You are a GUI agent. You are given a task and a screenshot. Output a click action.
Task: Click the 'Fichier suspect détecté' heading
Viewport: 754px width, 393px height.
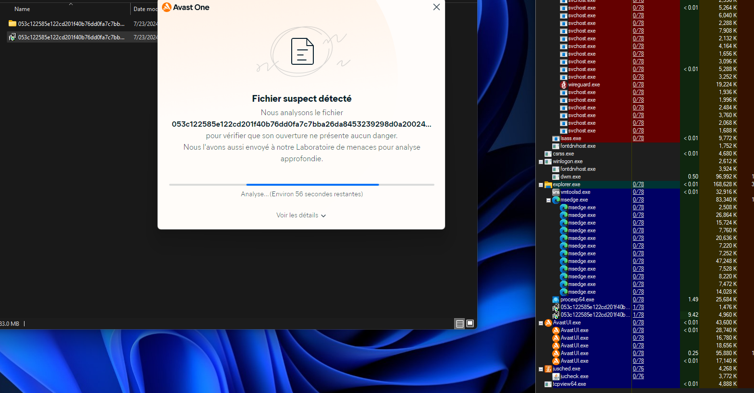(302, 98)
